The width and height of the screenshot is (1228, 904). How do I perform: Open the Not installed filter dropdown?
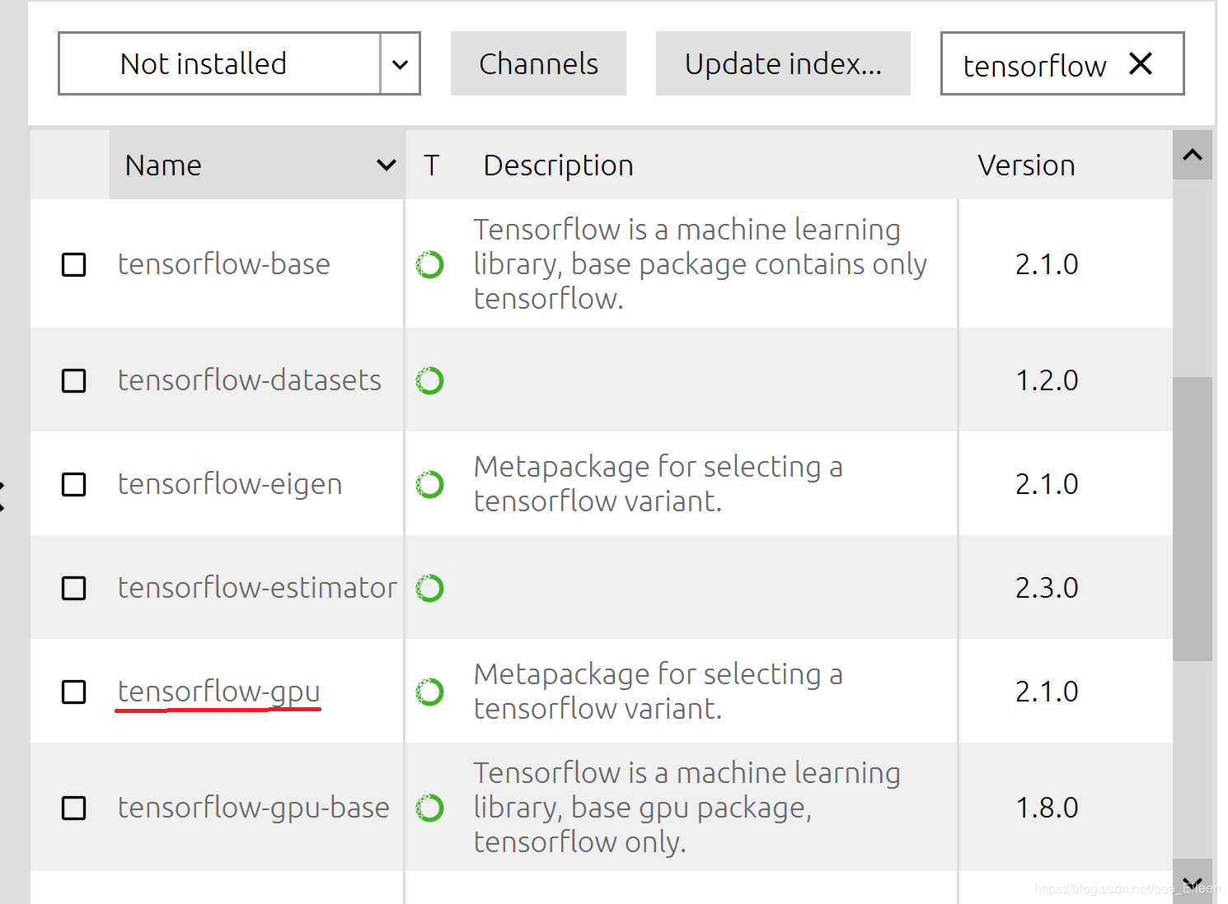click(x=239, y=63)
